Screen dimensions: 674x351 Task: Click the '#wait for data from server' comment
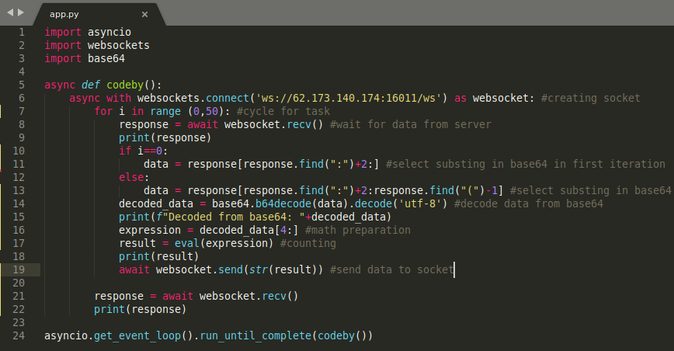point(411,124)
